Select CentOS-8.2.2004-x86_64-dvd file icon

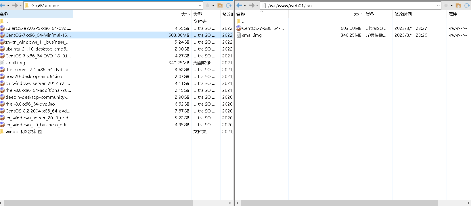(x=2, y=111)
